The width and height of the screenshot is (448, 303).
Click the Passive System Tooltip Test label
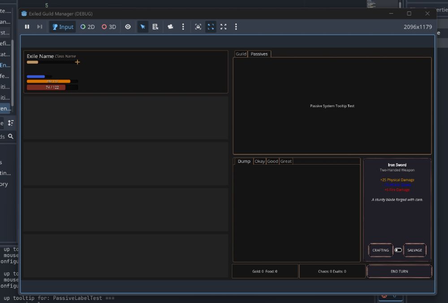(332, 106)
